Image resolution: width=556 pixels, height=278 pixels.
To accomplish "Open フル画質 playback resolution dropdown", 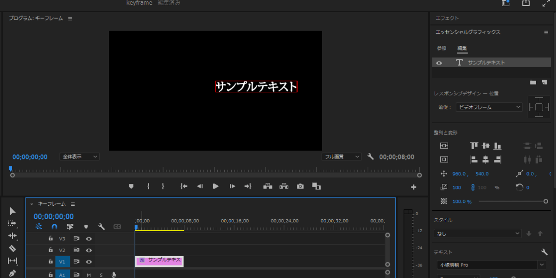I will coord(341,157).
